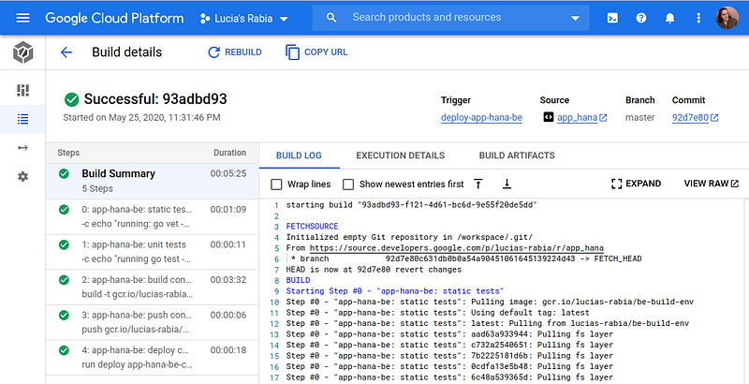The image size is (749, 384).
Task: Switch to the BUILD ARTIFACTS tab
Action: (517, 155)
